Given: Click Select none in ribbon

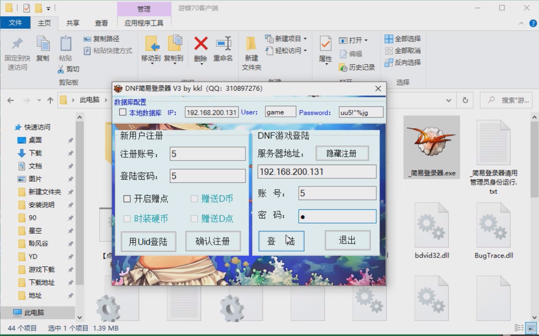Looking at the screenshot, I should click(403, 51).
